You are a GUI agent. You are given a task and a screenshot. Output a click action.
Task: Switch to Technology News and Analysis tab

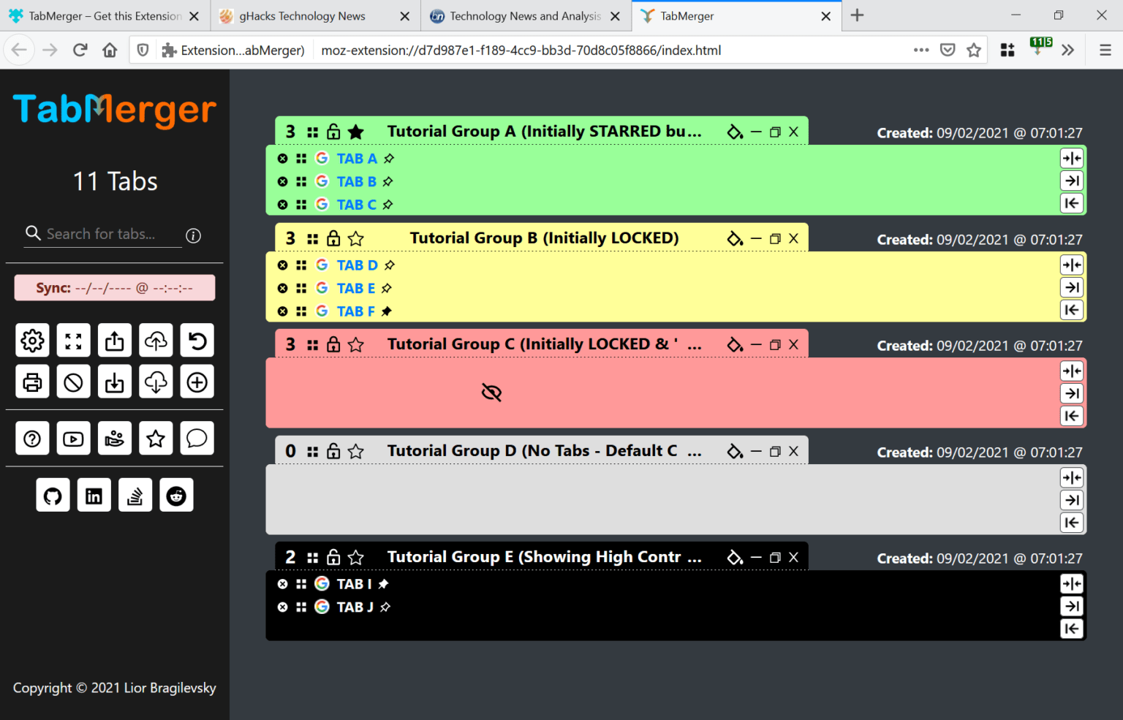(521, 15)
